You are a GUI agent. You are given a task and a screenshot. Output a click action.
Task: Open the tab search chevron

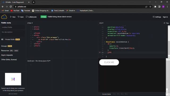tap(150, 2)
